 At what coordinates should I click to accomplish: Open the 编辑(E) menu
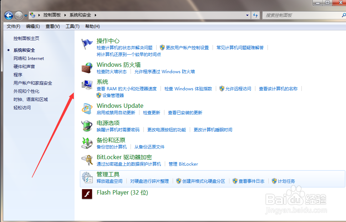pos(33,26)
